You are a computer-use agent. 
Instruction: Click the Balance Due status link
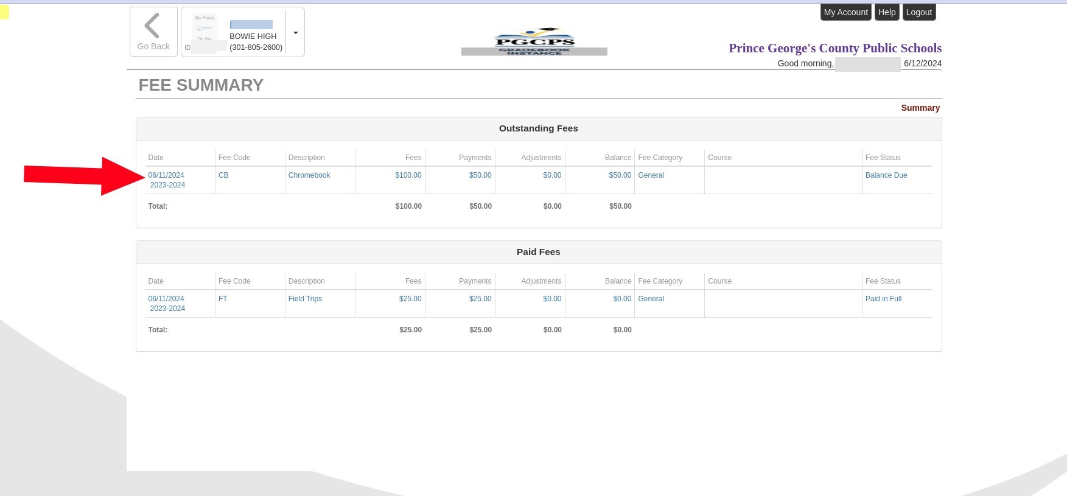886,175
